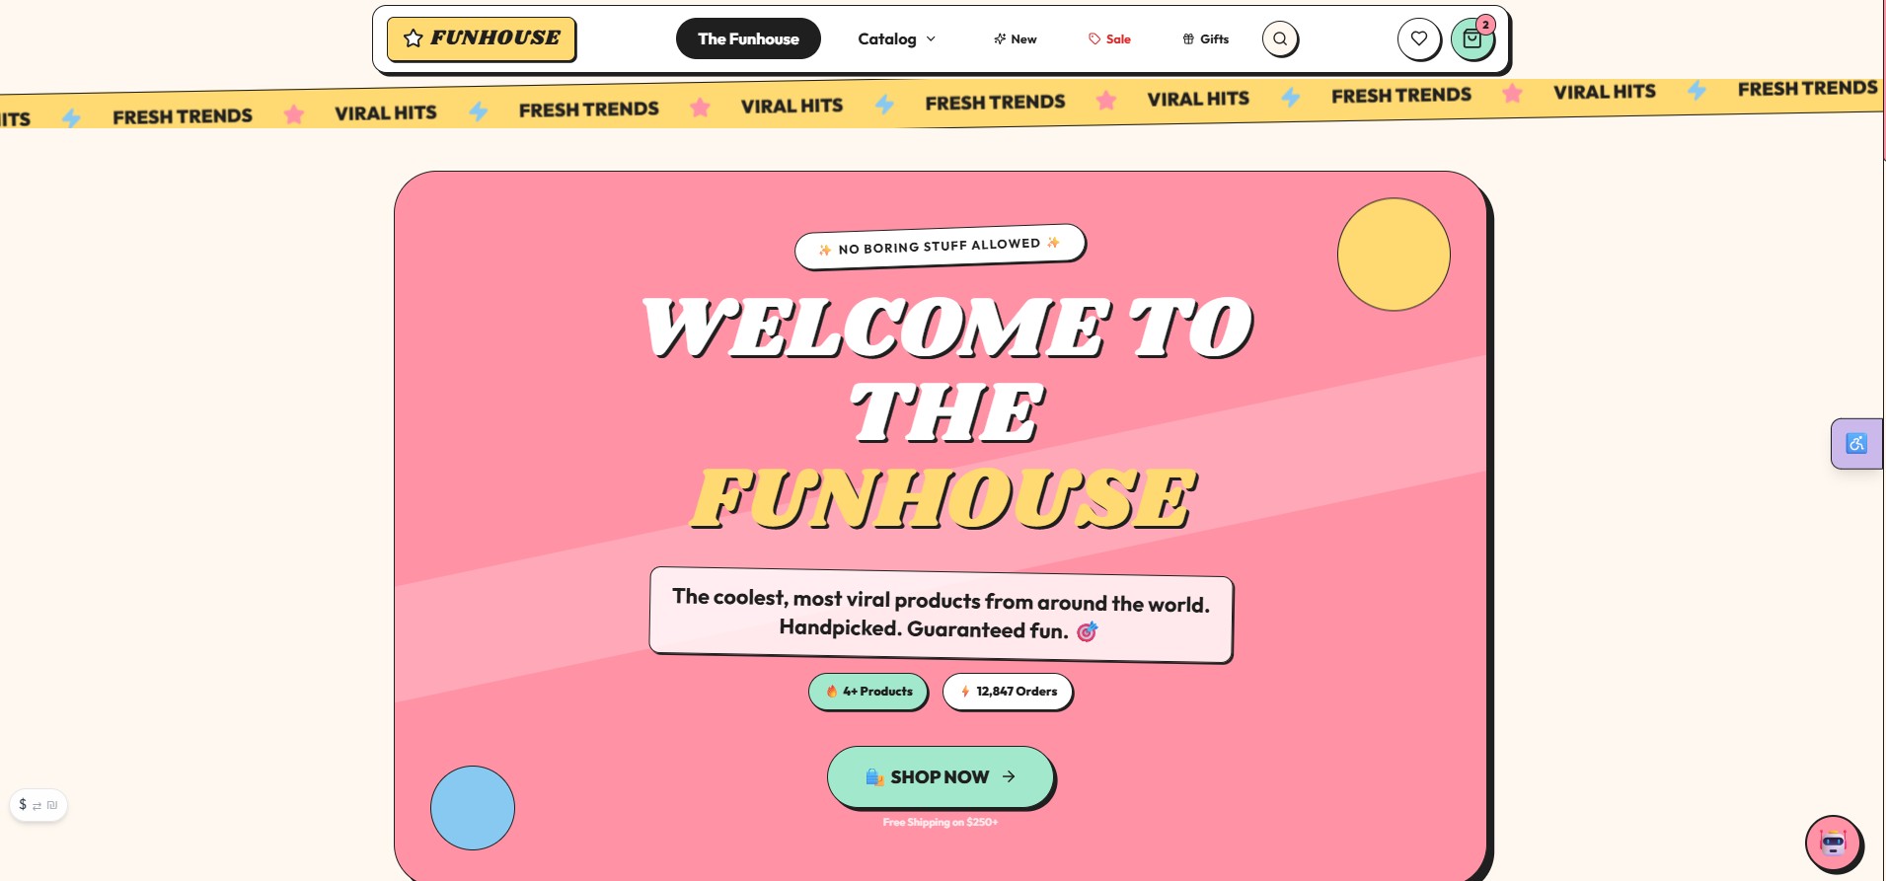This screenshot has width=1886, height=881.
Task: Click the WELCOME TO THE heading
Action: point(947,370)
